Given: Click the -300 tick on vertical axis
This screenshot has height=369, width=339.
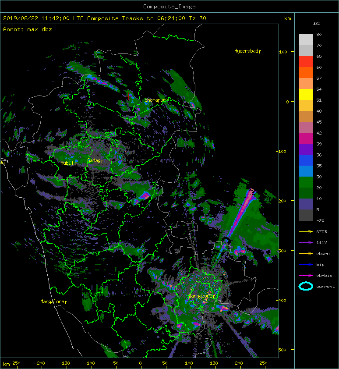Looking at the screenshot, I should click(x=281, y=251).
